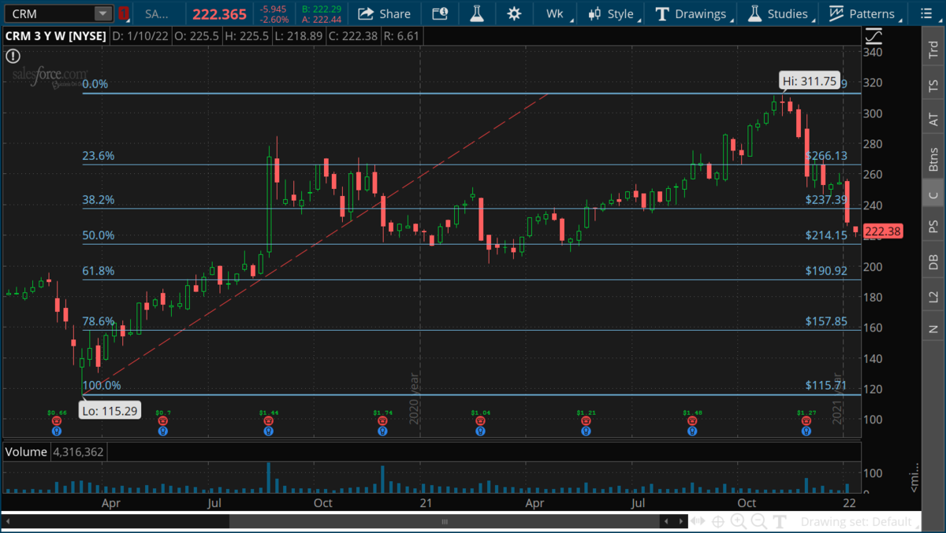Viewport: 946px width, 533px height.
Task: Click the blue bulb icon under $1.44
Action: [x=269, y=431]
